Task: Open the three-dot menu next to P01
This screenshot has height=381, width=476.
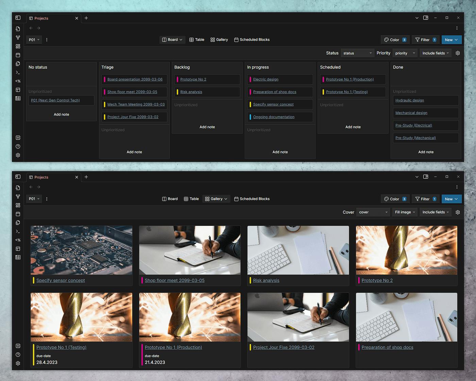Action: (x=47, y=39)
